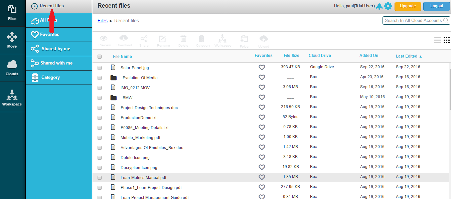Click the Upload toolbar icon
This screenshot has width=451, height=199.
coord(264,41)
